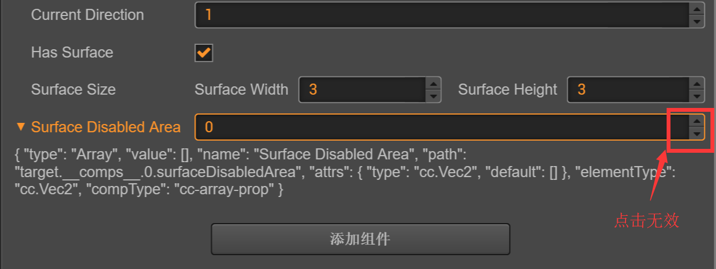The width and height of the screenshot is (716, 269).
Task: Click the Has Surface label
Action: pos(72,53)
